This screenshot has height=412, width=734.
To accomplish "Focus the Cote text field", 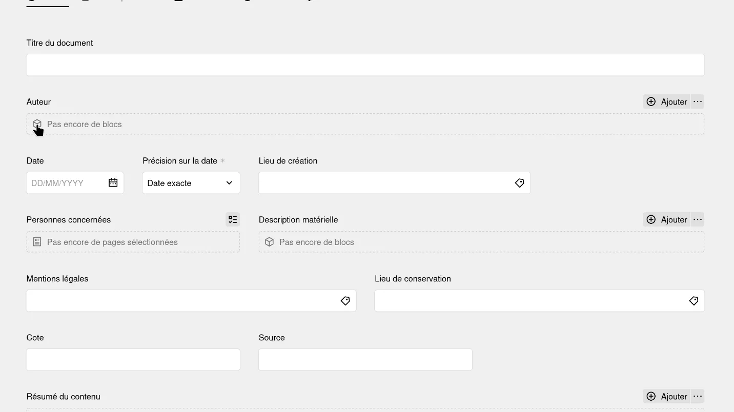I will click(x=133, y=360).
